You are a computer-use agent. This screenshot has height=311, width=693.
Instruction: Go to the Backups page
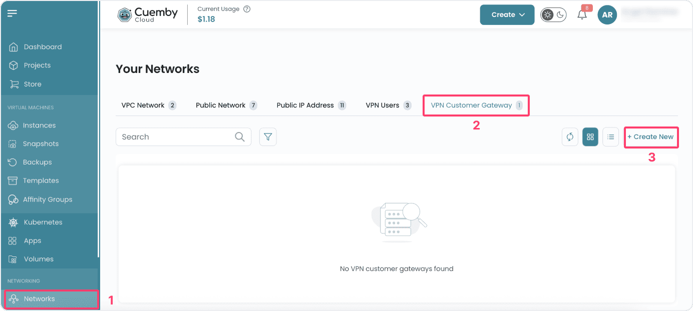click(x=38, y=162)
